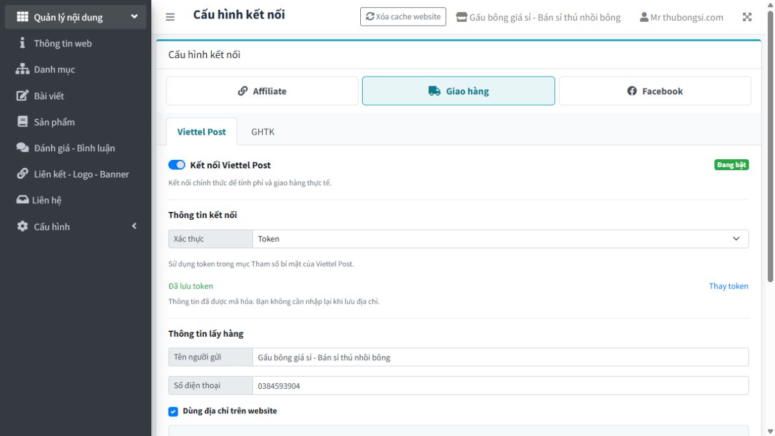Open Đánh giá - Bình luận menu item

click(x=75, y=148)
